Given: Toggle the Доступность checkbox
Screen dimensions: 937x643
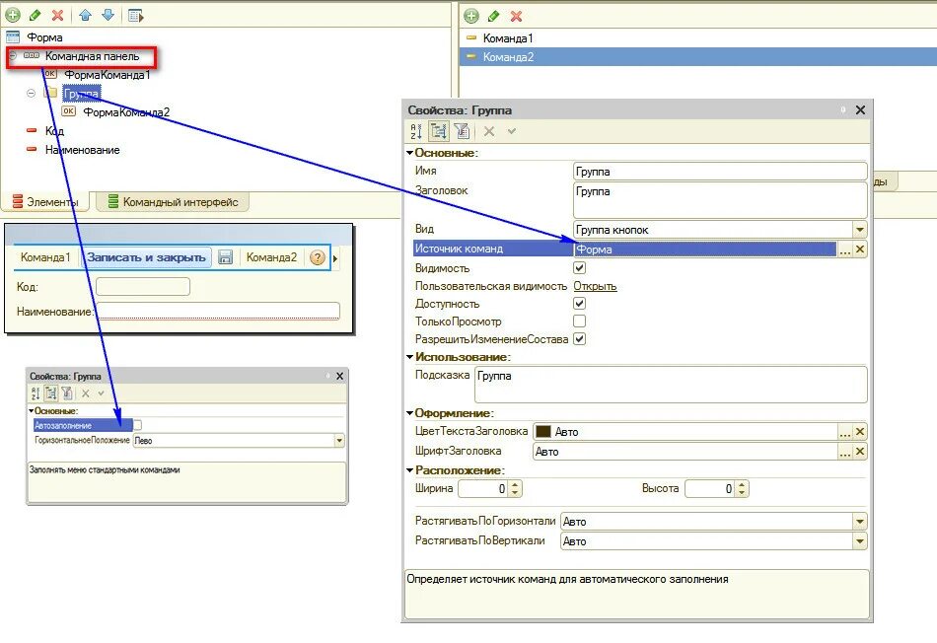Looking at the screenshot, I should 579,303.
